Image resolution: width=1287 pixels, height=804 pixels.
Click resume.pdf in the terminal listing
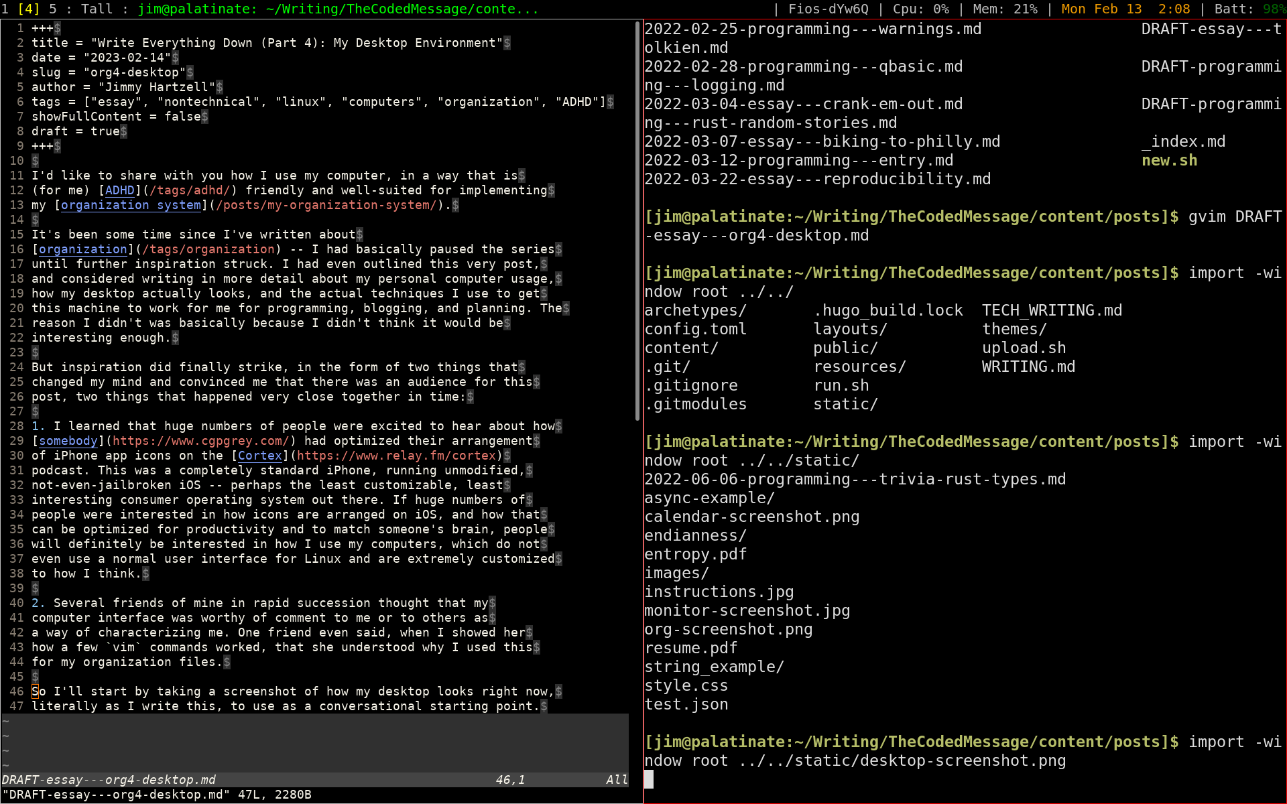coord(691,648)
